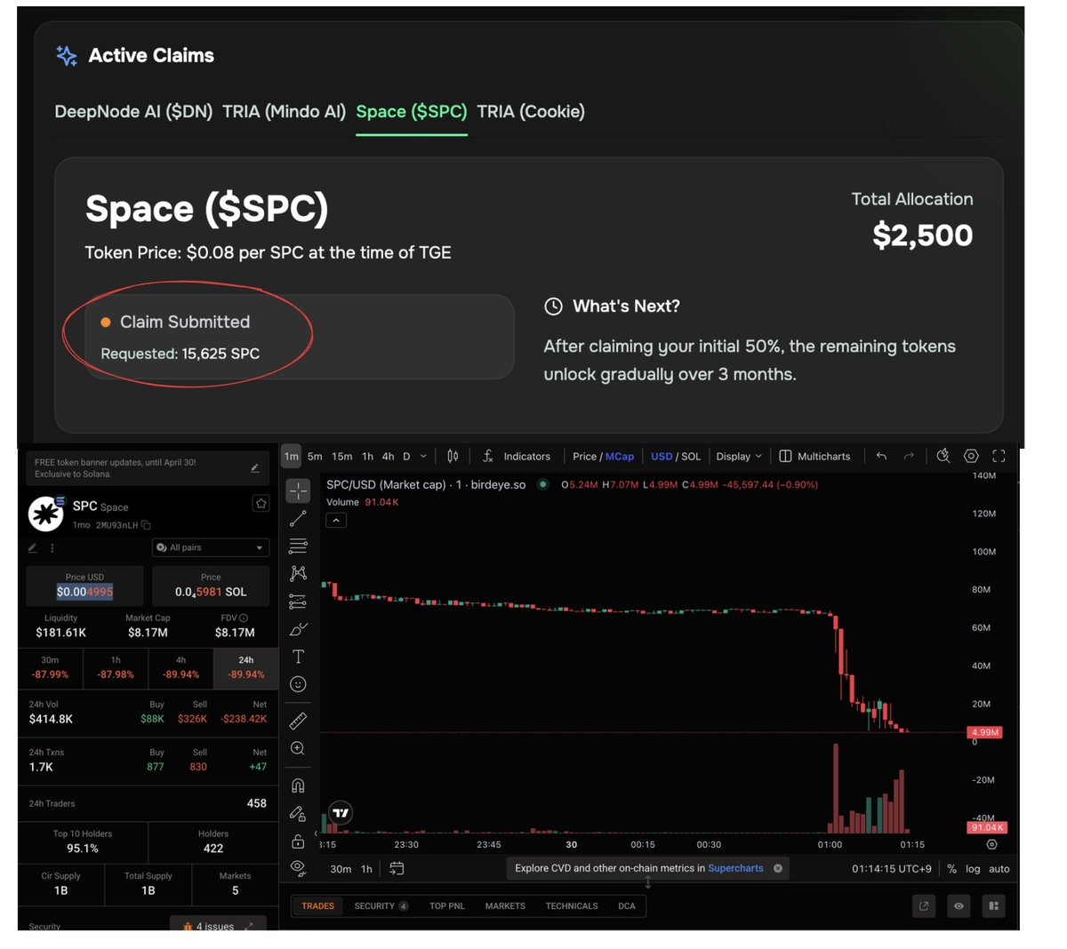Activate the chart zoom-in tool
The width and height of the screenshot is (1067, 949).
tap(298, 748)
